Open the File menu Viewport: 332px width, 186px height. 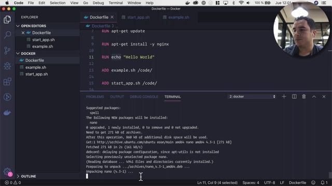(31, 3)
